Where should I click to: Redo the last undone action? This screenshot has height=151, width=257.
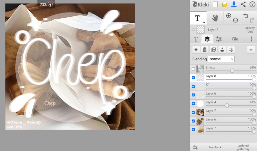[252, 20]
